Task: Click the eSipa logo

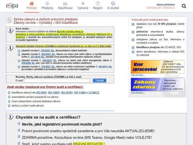Action: 12,6
